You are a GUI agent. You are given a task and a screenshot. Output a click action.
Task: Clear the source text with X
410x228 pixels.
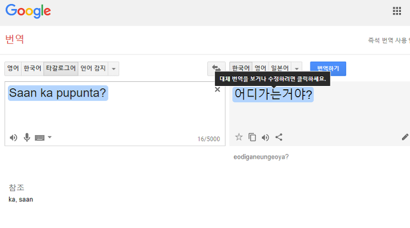(218, 90)
